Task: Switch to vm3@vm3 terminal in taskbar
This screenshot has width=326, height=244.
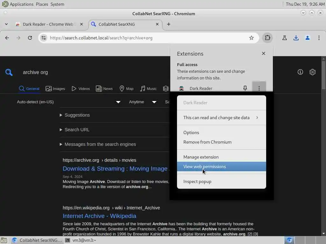Action: click(x=81, y=240)
